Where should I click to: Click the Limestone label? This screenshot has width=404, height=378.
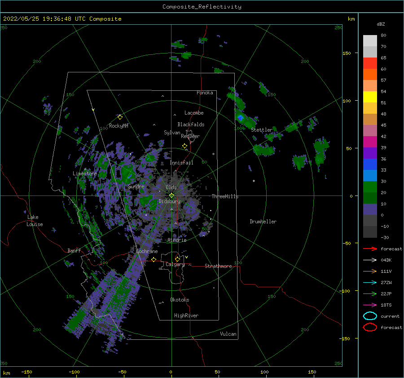85,173
